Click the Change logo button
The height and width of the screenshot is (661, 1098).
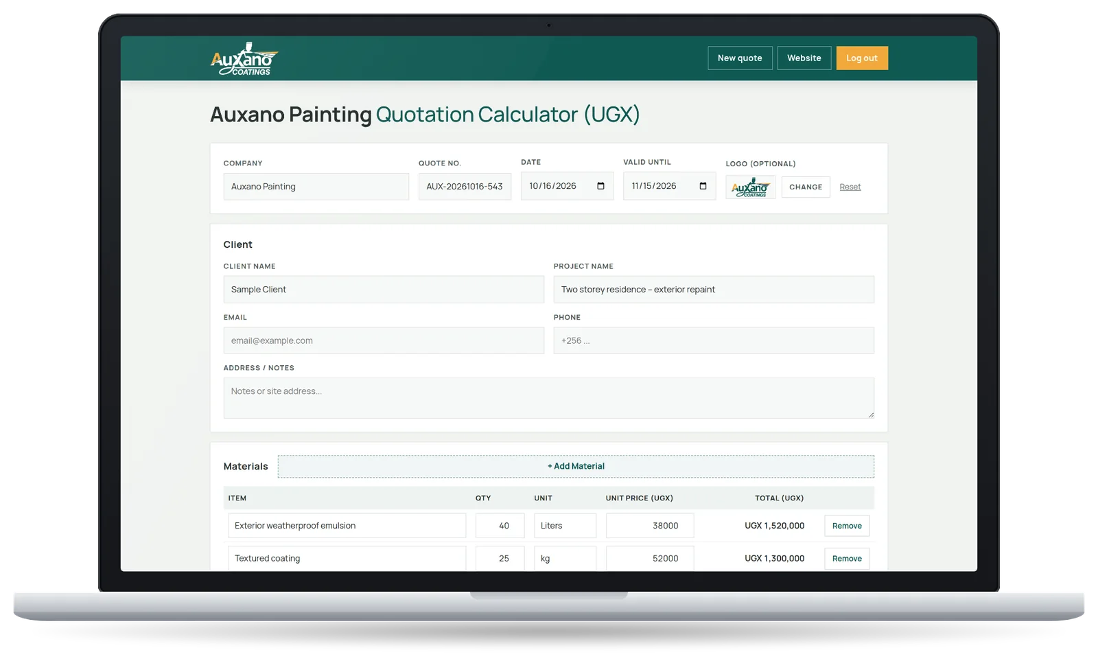click(x=806, y=187)
